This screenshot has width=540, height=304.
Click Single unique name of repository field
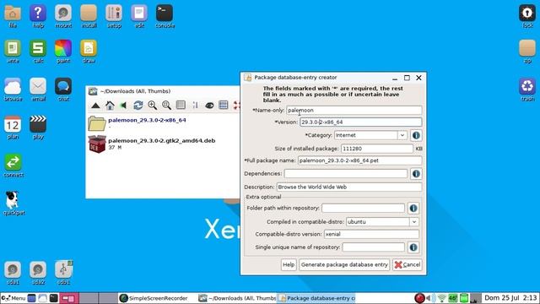coord(373,247)
